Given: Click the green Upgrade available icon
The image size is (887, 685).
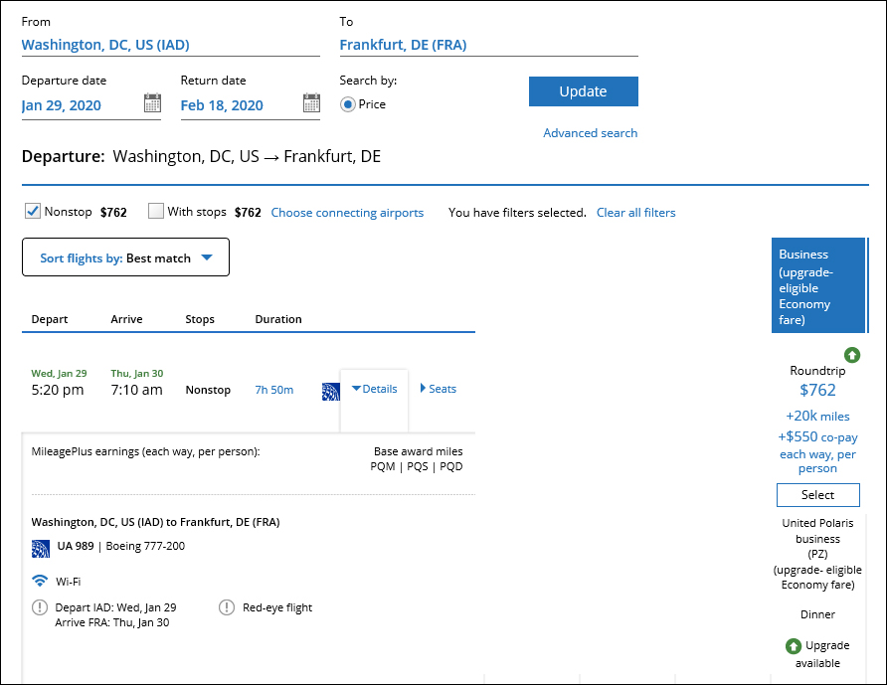Looking at the screenshot, I should point(794,646).
